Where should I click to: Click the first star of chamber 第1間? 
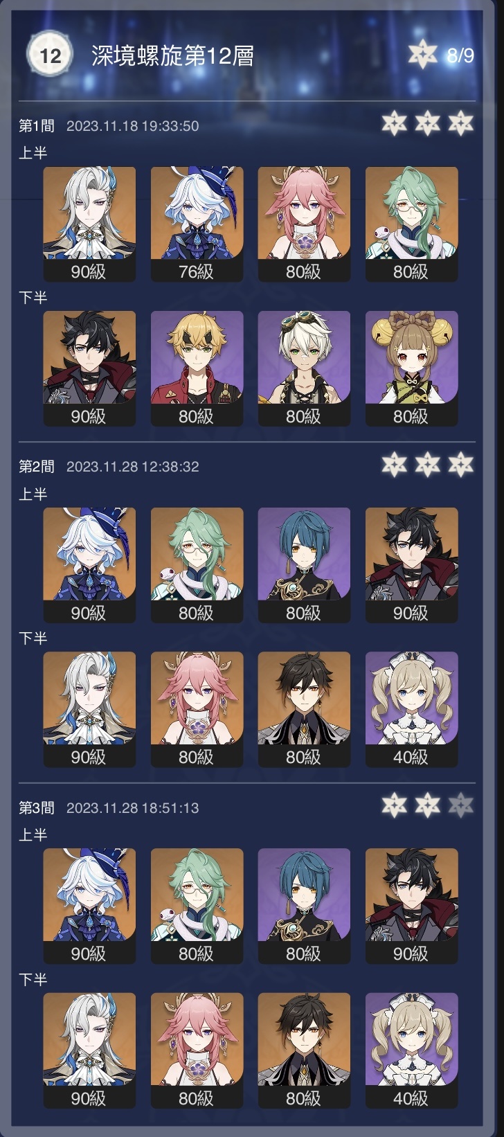[394, 124]
